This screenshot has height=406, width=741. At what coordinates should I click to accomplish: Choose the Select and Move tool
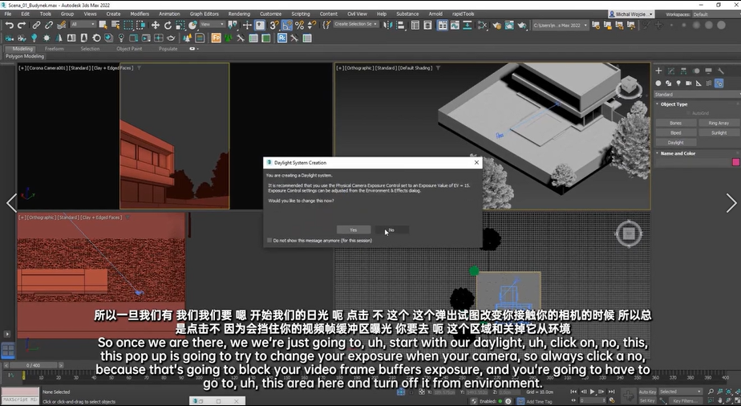click(155, 25)
